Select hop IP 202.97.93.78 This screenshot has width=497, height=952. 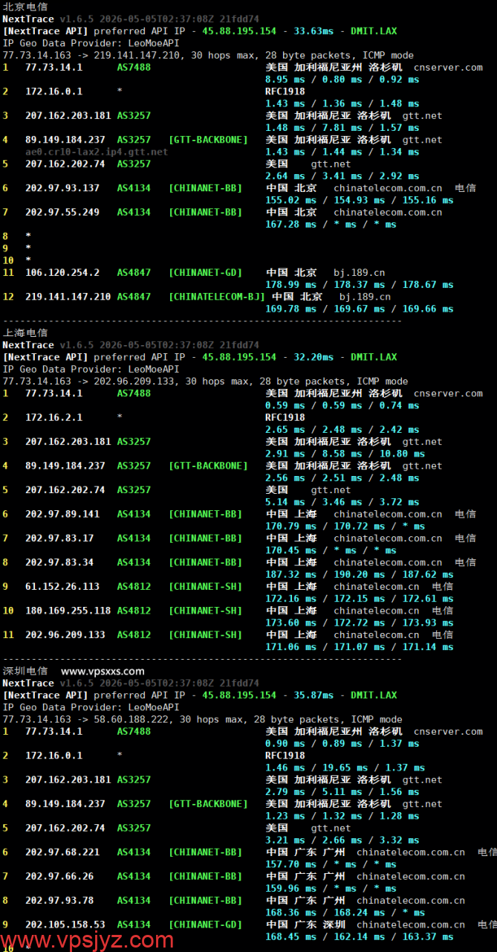[59, 901]
